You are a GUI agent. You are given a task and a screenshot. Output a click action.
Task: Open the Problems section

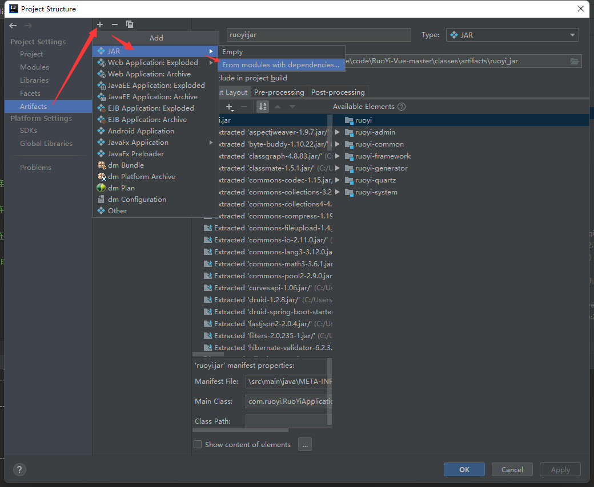pos(35,168)
